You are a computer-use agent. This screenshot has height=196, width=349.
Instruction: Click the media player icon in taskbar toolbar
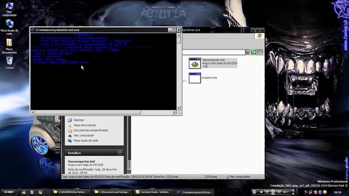255,192
